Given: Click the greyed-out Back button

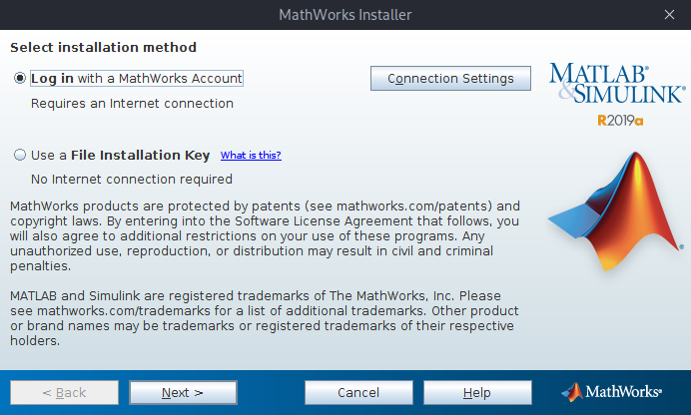Looking at the screenshot, I should pos(64,392).
